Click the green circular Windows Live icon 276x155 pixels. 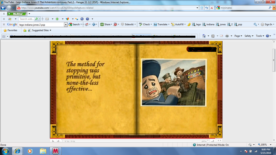click(57, 19)
